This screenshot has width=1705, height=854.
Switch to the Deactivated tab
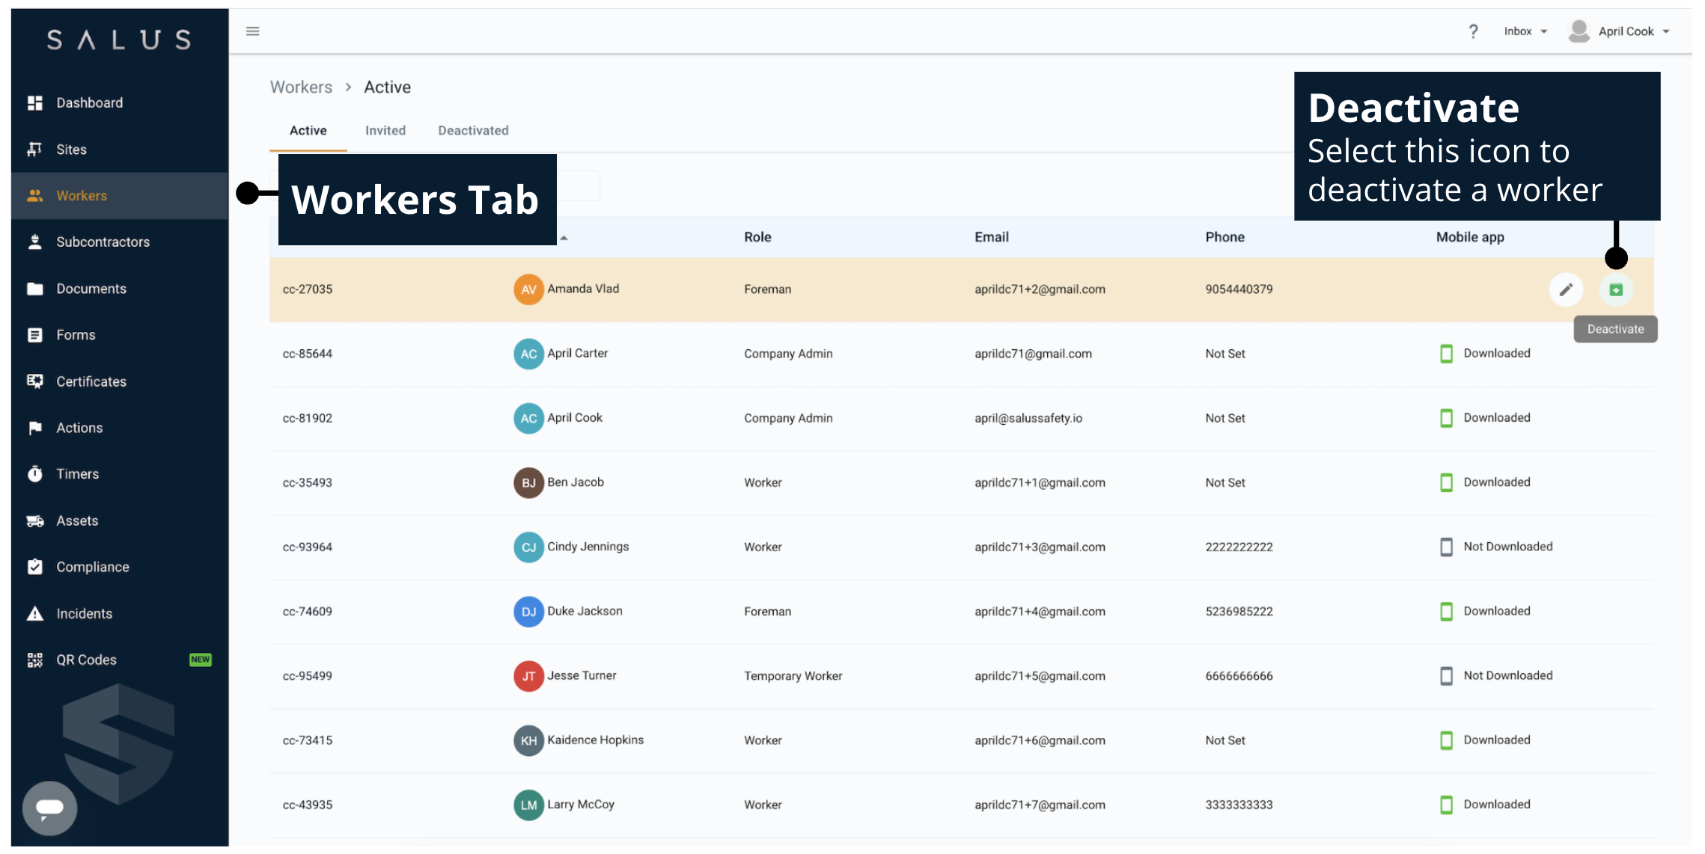pyautogui.click(x=473, y=131)
